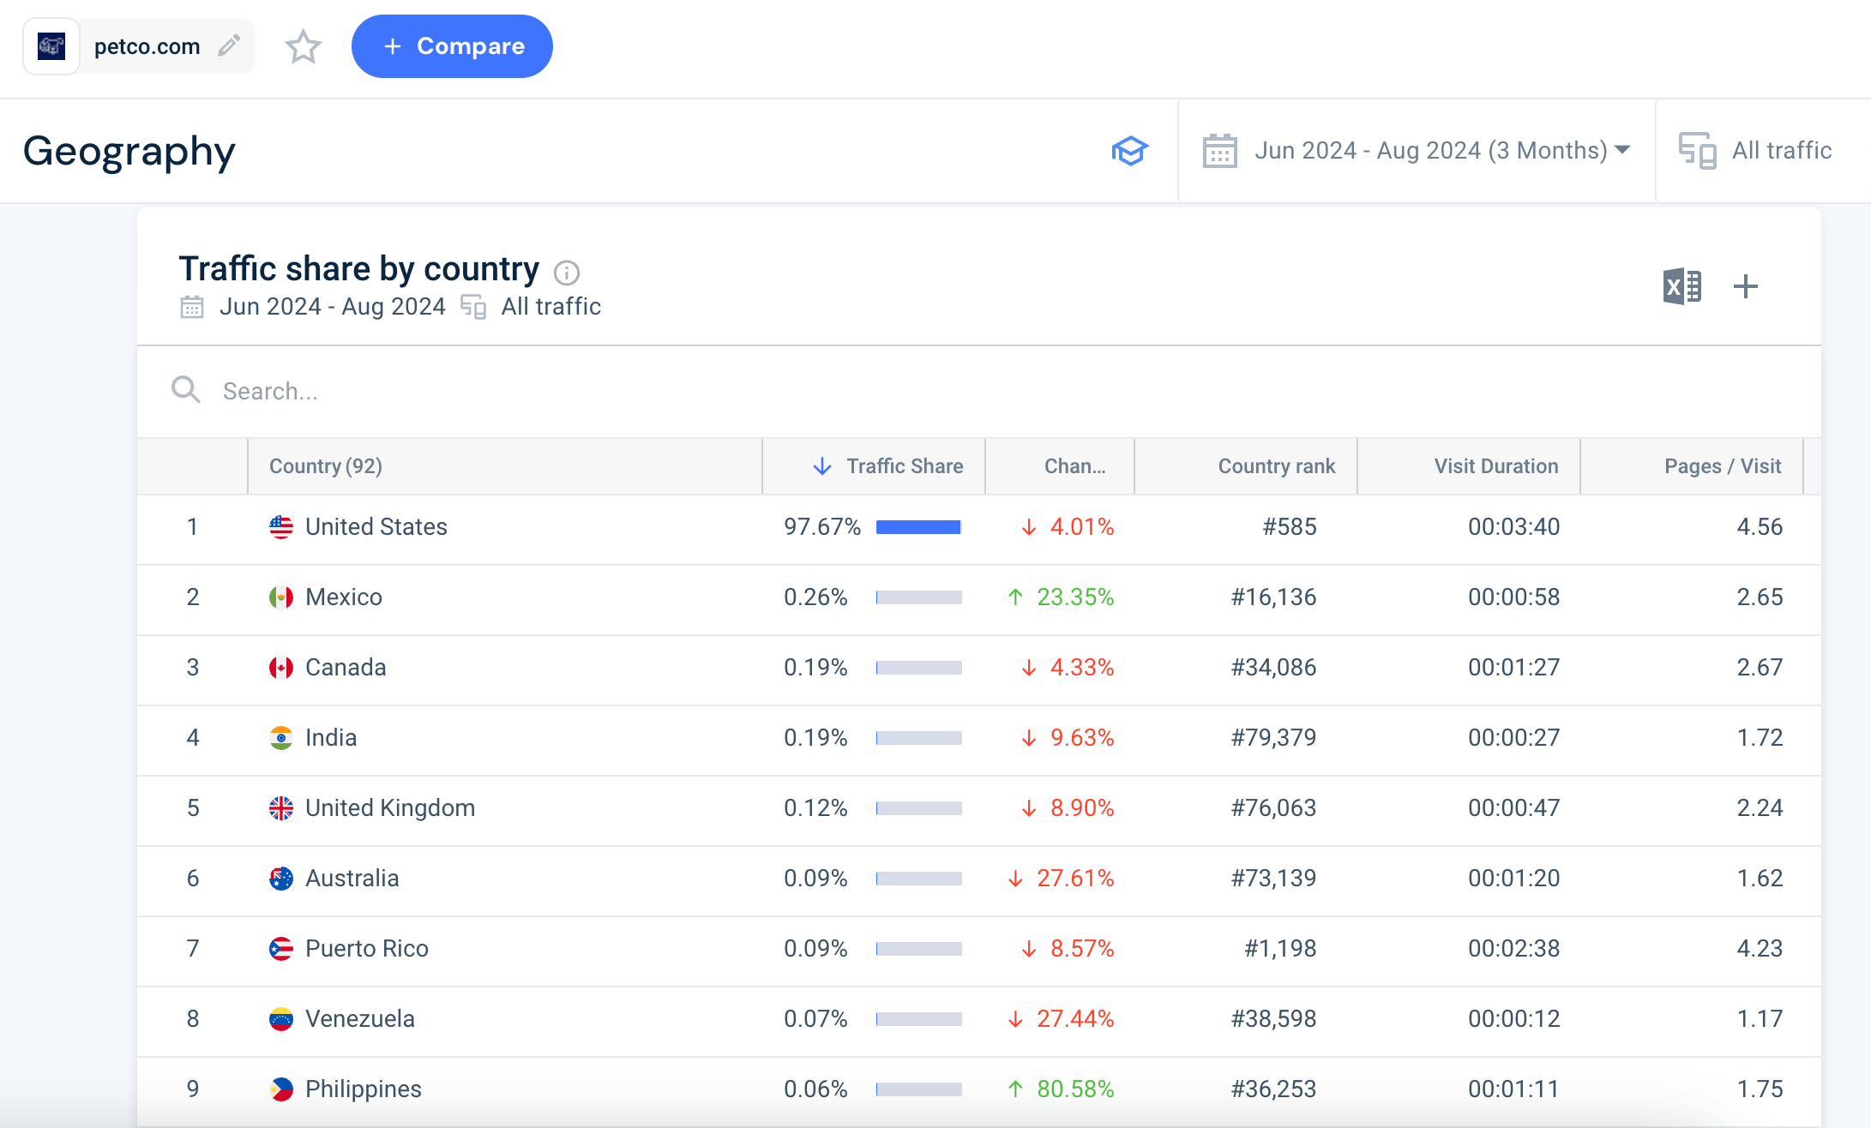Click the petco.com website logo thumbnail
1871x1128 pixels.
point(51,45)
